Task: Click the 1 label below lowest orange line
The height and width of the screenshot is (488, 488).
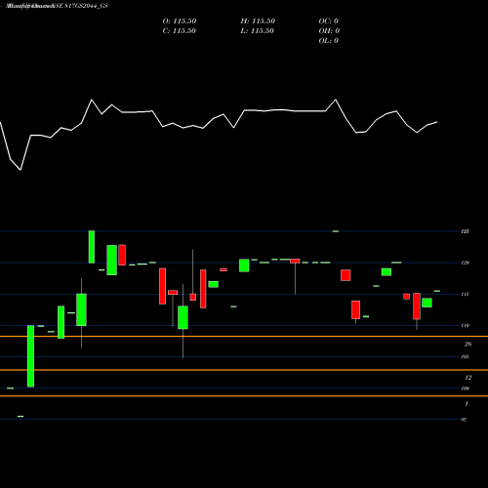Action: point(467,404)
